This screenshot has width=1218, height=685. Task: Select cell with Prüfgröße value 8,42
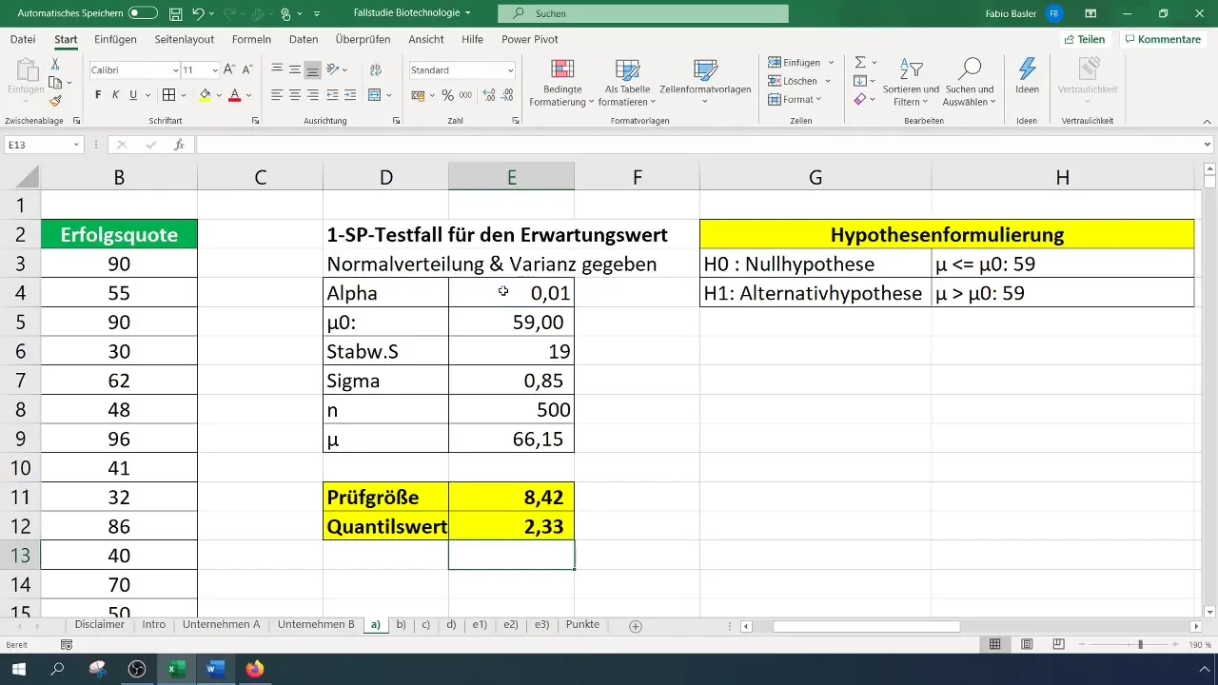[511, 497]
